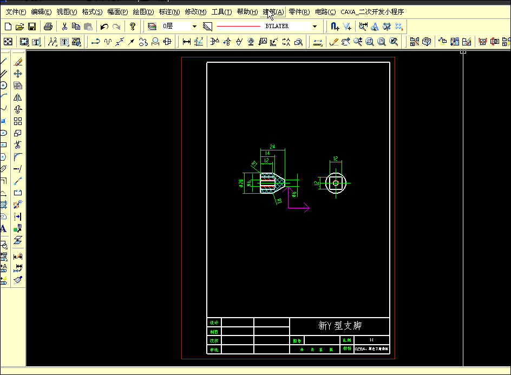Open the line type settings hatched icon
Viewport: 511px width, 375px height.
[207, 27]
